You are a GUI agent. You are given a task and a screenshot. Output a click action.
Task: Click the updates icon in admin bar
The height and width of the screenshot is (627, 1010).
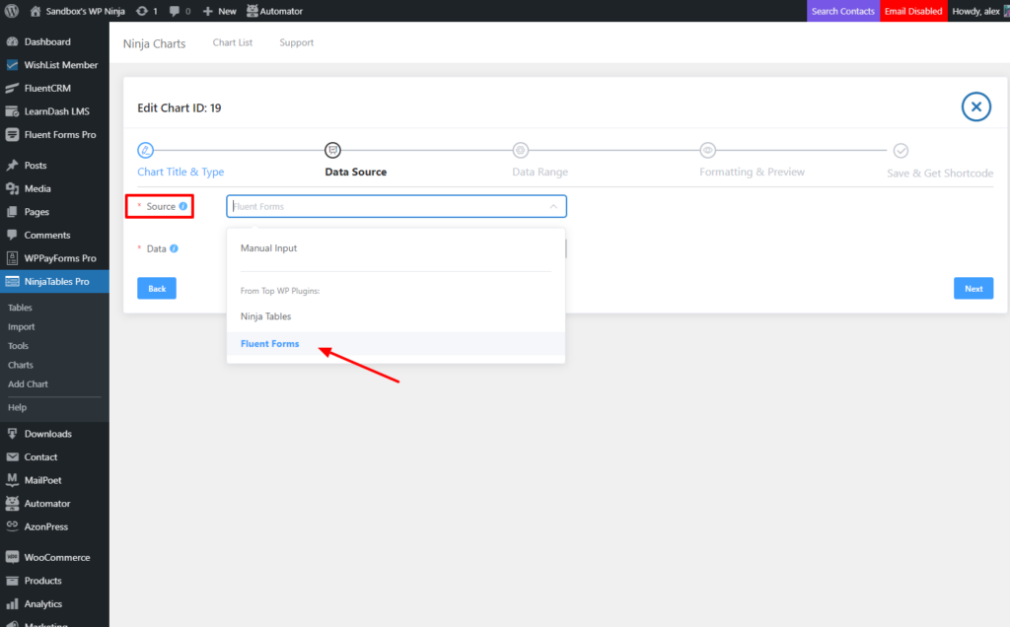144,11
